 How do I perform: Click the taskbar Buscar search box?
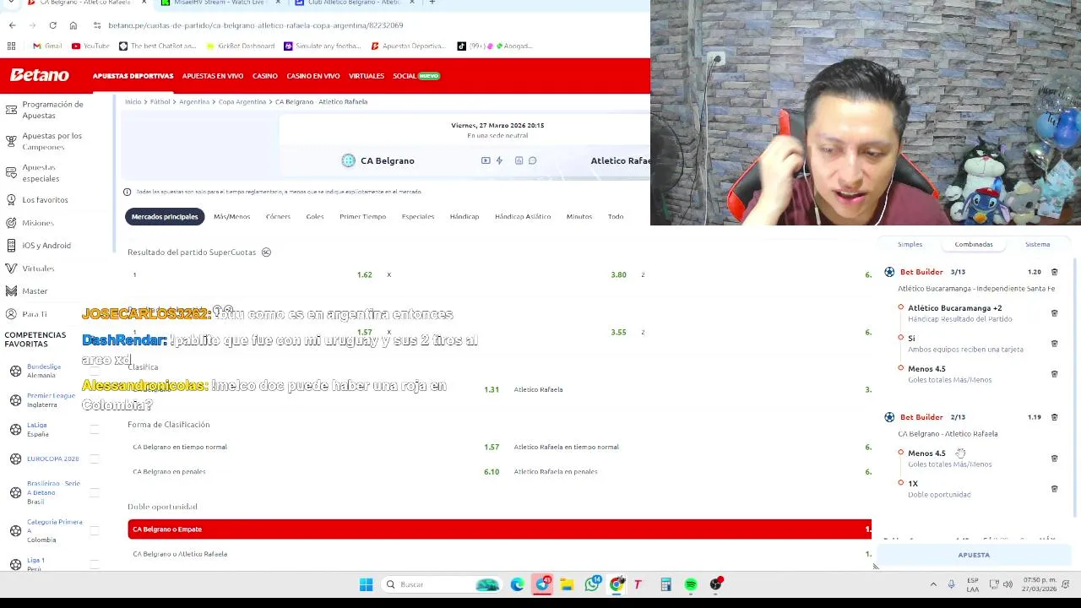click(440, 584)
